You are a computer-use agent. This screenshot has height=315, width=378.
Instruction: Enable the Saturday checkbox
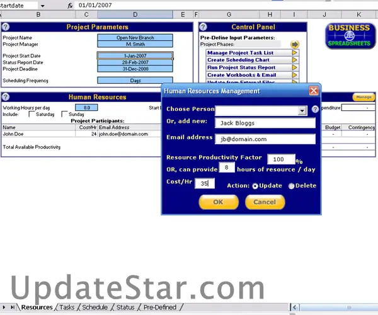(31, 114)
